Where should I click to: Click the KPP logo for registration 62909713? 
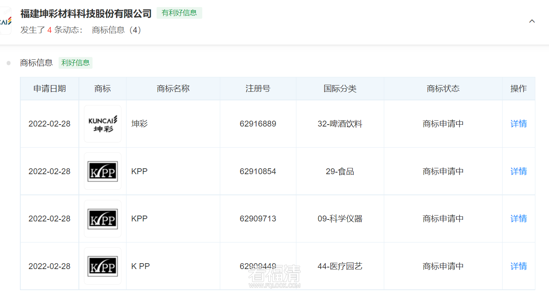coord(102,218)
